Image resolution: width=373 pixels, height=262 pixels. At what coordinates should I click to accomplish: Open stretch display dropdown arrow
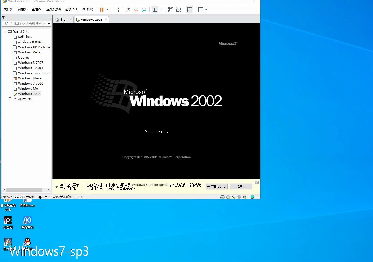click(x=206, y=10)
